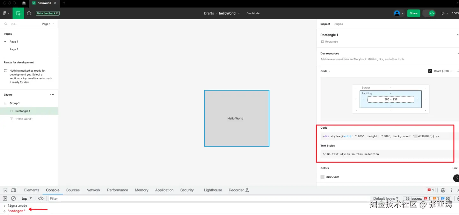
Task: Show the console sidebar
Action: tap(5, 198)
